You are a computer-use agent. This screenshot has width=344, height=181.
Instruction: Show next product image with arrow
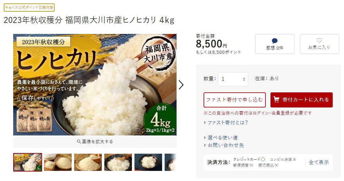coord(181,85)
